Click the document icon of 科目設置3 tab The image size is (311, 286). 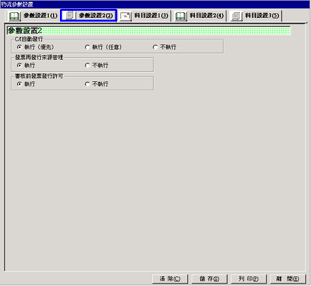click(x=236, y=16)
